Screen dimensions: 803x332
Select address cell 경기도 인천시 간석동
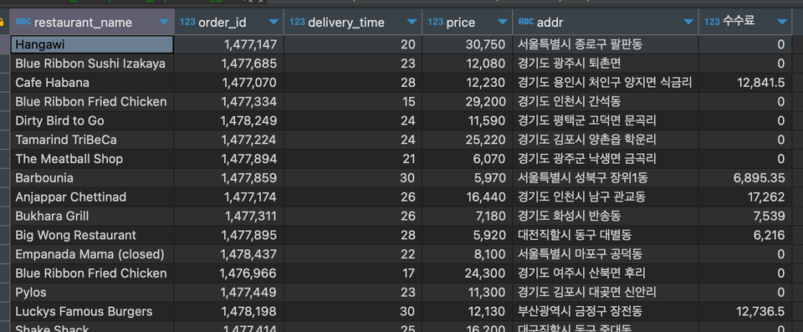pos(606,102)
